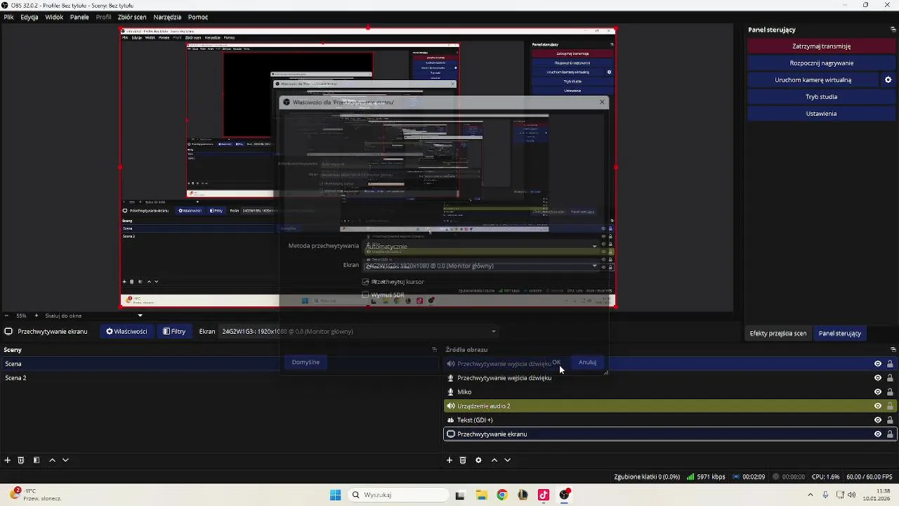Click the 5971 kbps bitrate status indicator

click(x=706, y=476)
